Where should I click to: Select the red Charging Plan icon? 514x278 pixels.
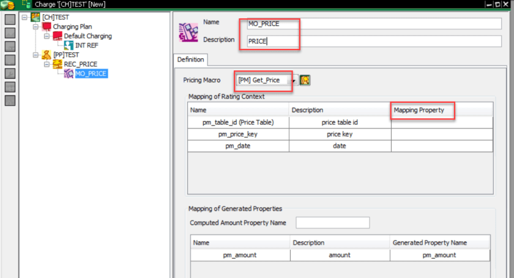tap(47, 26)
